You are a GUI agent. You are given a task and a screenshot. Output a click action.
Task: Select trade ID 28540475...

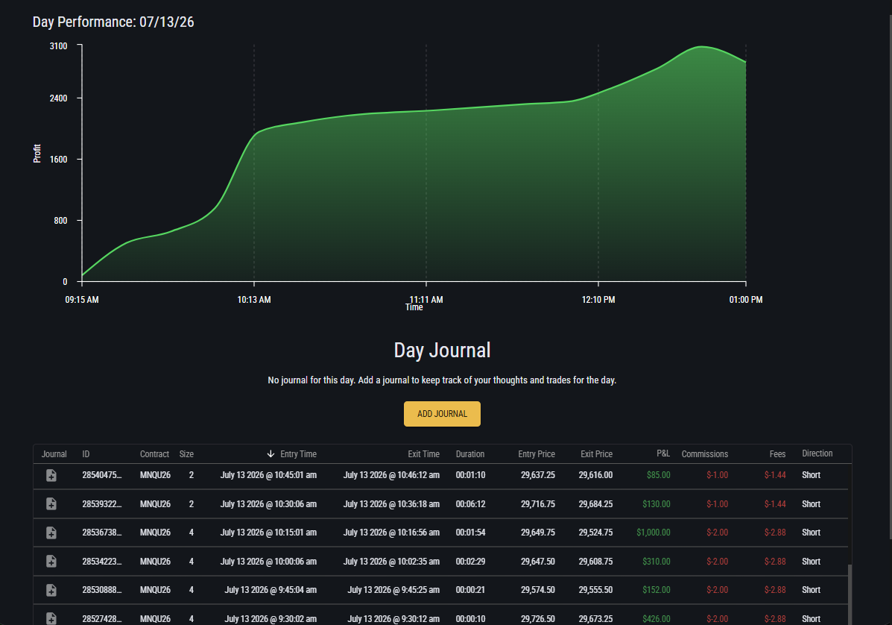point(102,475)
